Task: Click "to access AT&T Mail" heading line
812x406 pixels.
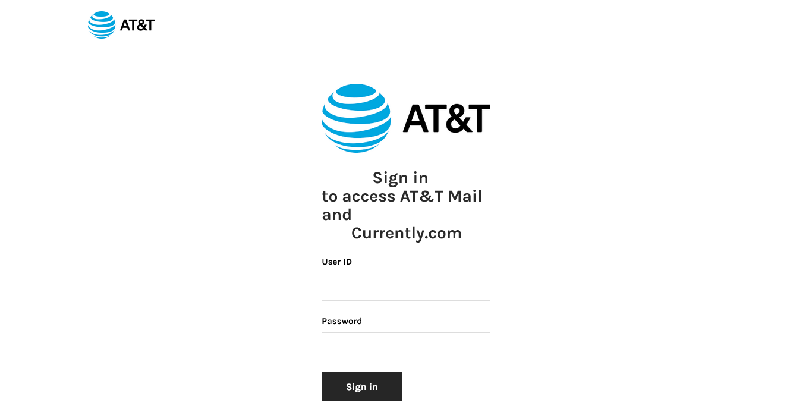Action: click(x=402, y=196)
